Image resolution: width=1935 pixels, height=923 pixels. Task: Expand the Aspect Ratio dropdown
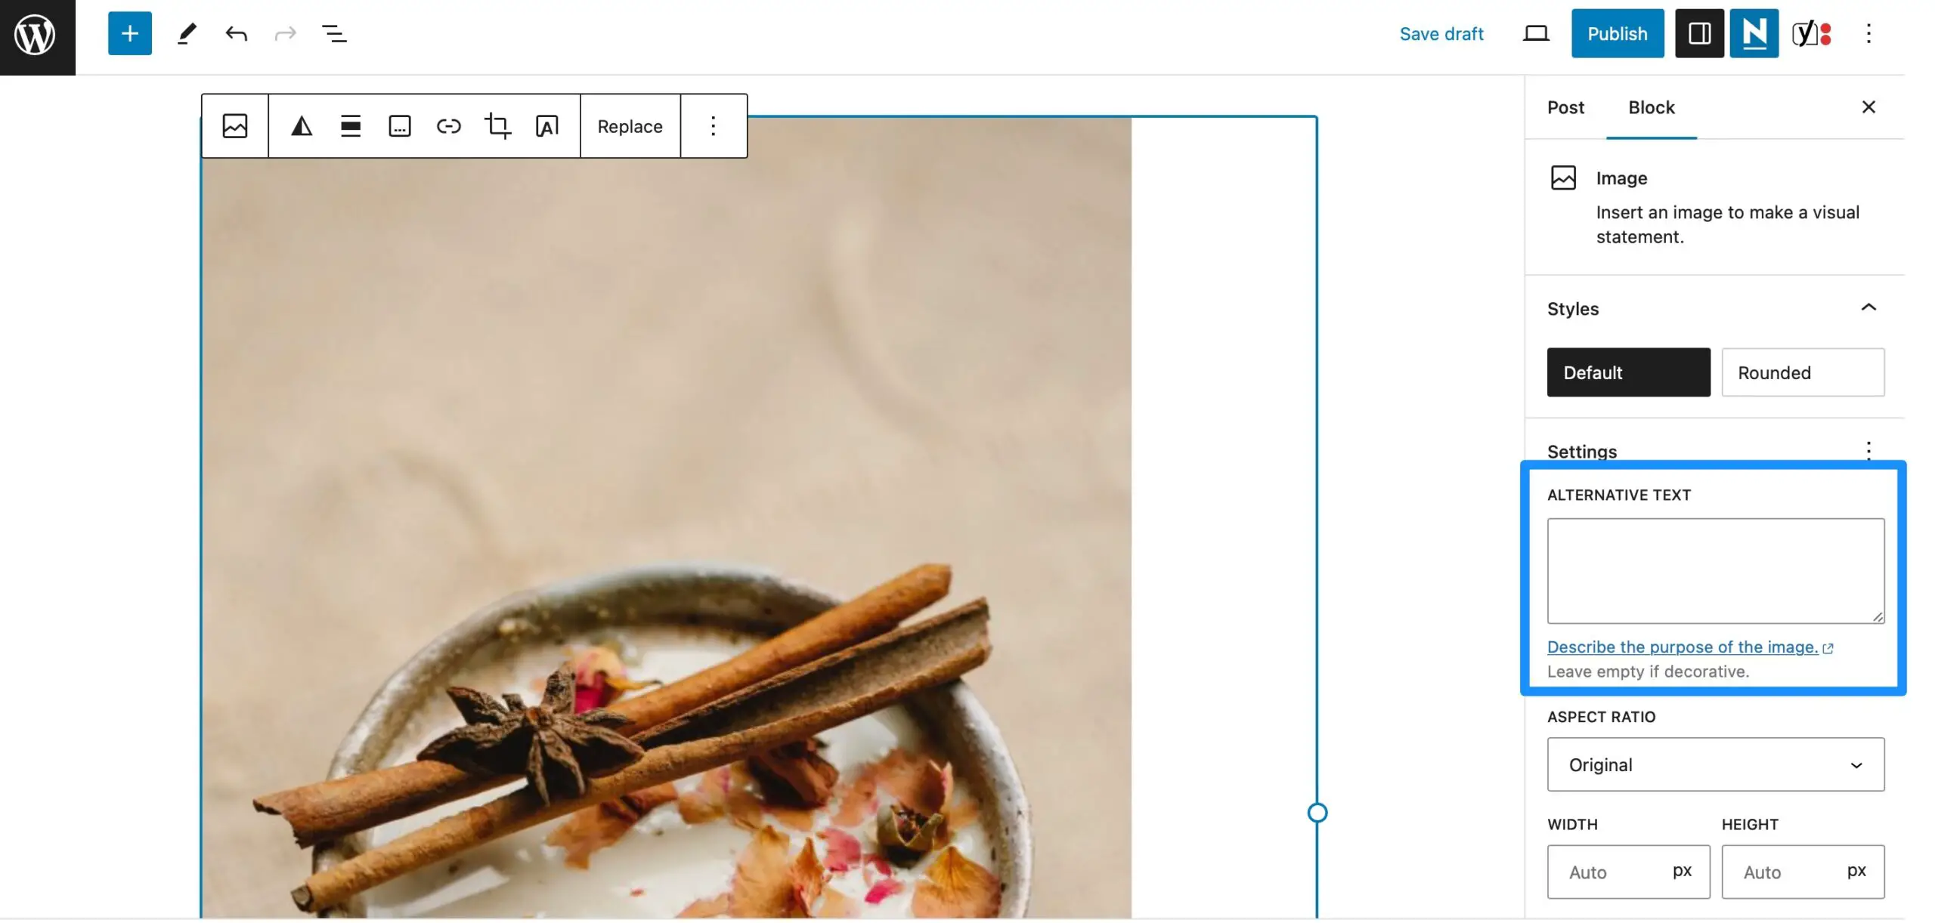pos(1717,764)
